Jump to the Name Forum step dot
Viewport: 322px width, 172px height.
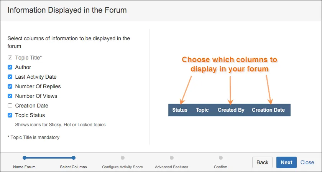(x=25, y=158)
